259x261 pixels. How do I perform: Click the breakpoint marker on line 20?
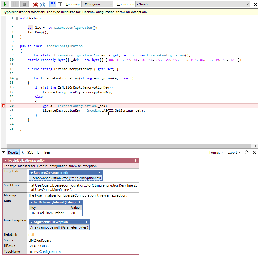[3, 106]
